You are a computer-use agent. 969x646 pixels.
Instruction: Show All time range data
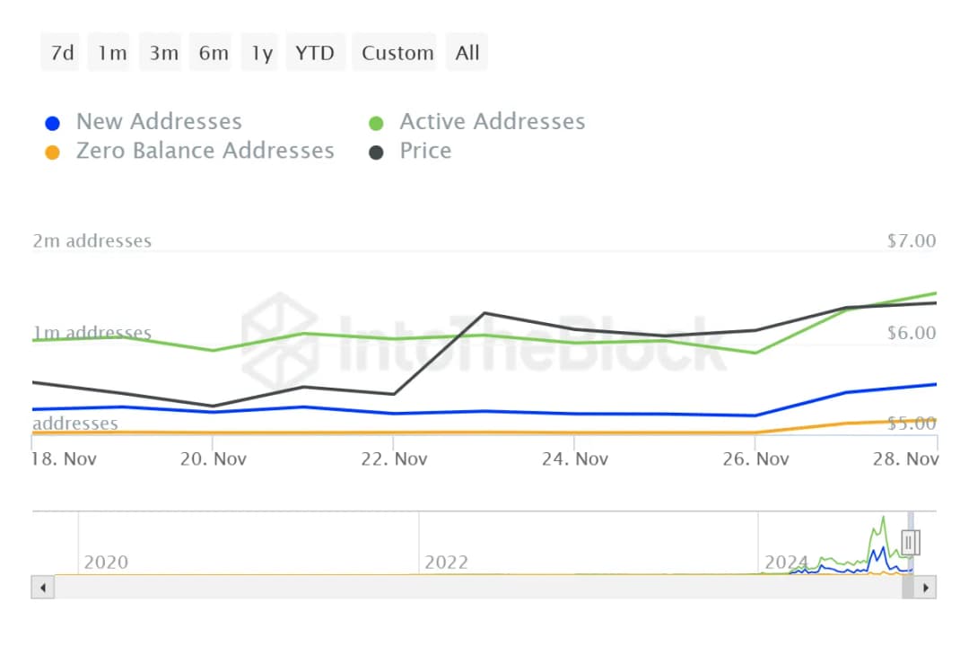pyautogui.click(x=467, y=53)
